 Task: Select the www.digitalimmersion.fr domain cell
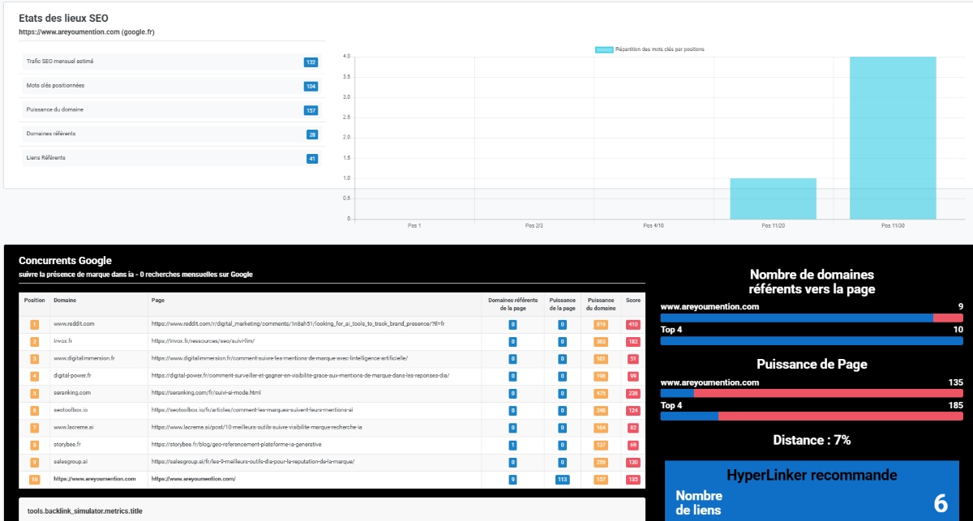(x=84, y=358)
